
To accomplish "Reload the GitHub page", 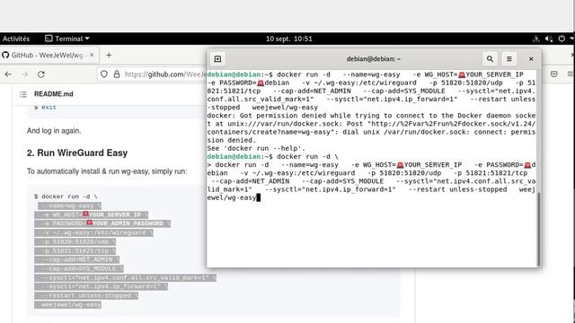I will point(41,74).
